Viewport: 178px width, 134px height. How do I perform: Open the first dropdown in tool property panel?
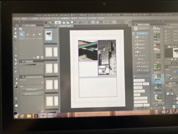tap(32, 89)
